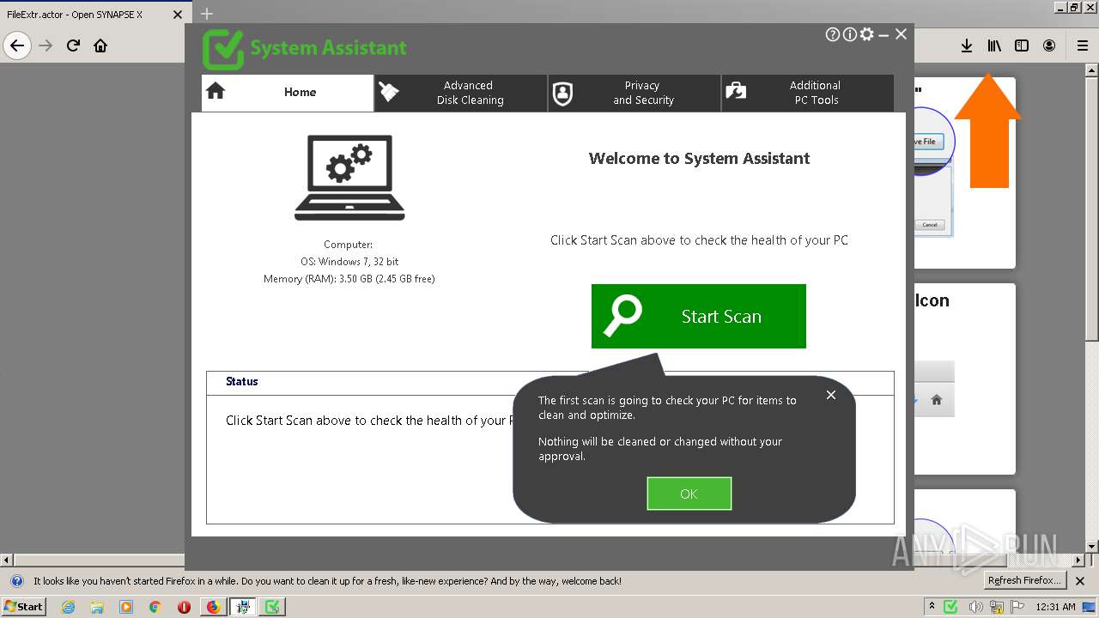Close the FileExtr.actor tab
The height and width of the screenshot is (618, 1099).
[178, 15]
